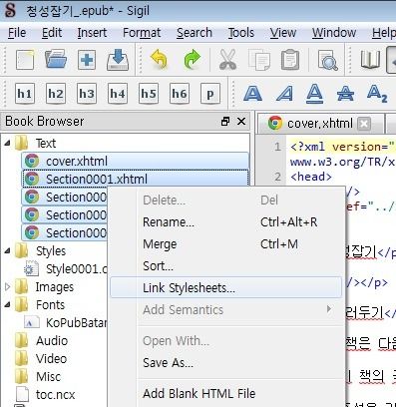Undo with the yellow arrow icon
The image size is (396, 407).
coord(159,59)
